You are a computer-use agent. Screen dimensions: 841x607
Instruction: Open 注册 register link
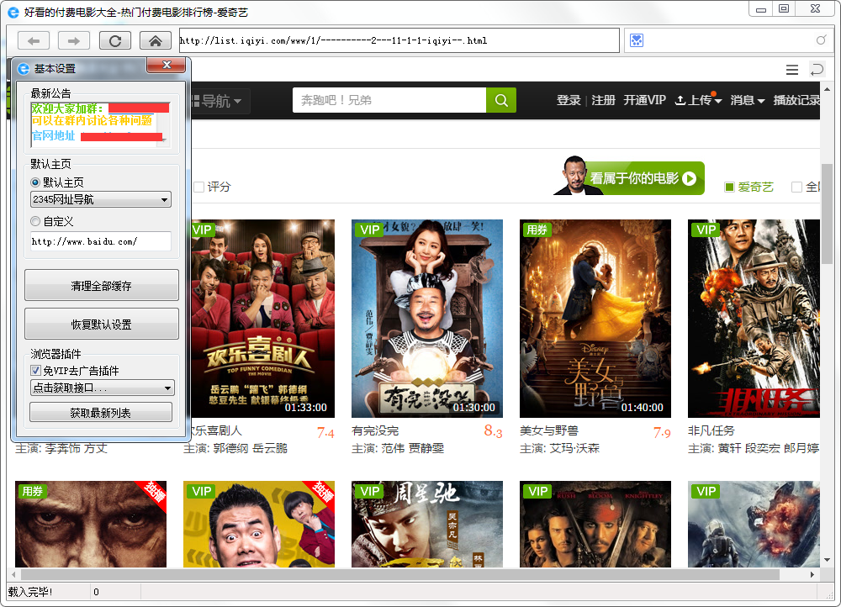tap(603, 100)
